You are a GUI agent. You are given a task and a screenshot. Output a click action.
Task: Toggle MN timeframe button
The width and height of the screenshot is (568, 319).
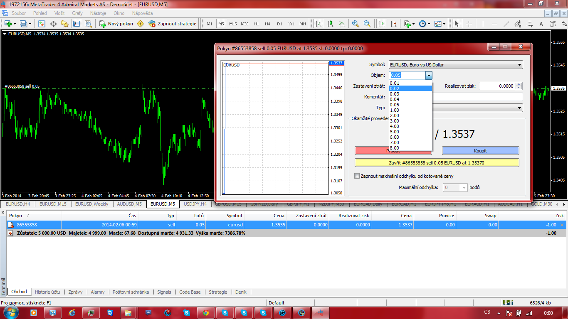click(x=303, y=24)
